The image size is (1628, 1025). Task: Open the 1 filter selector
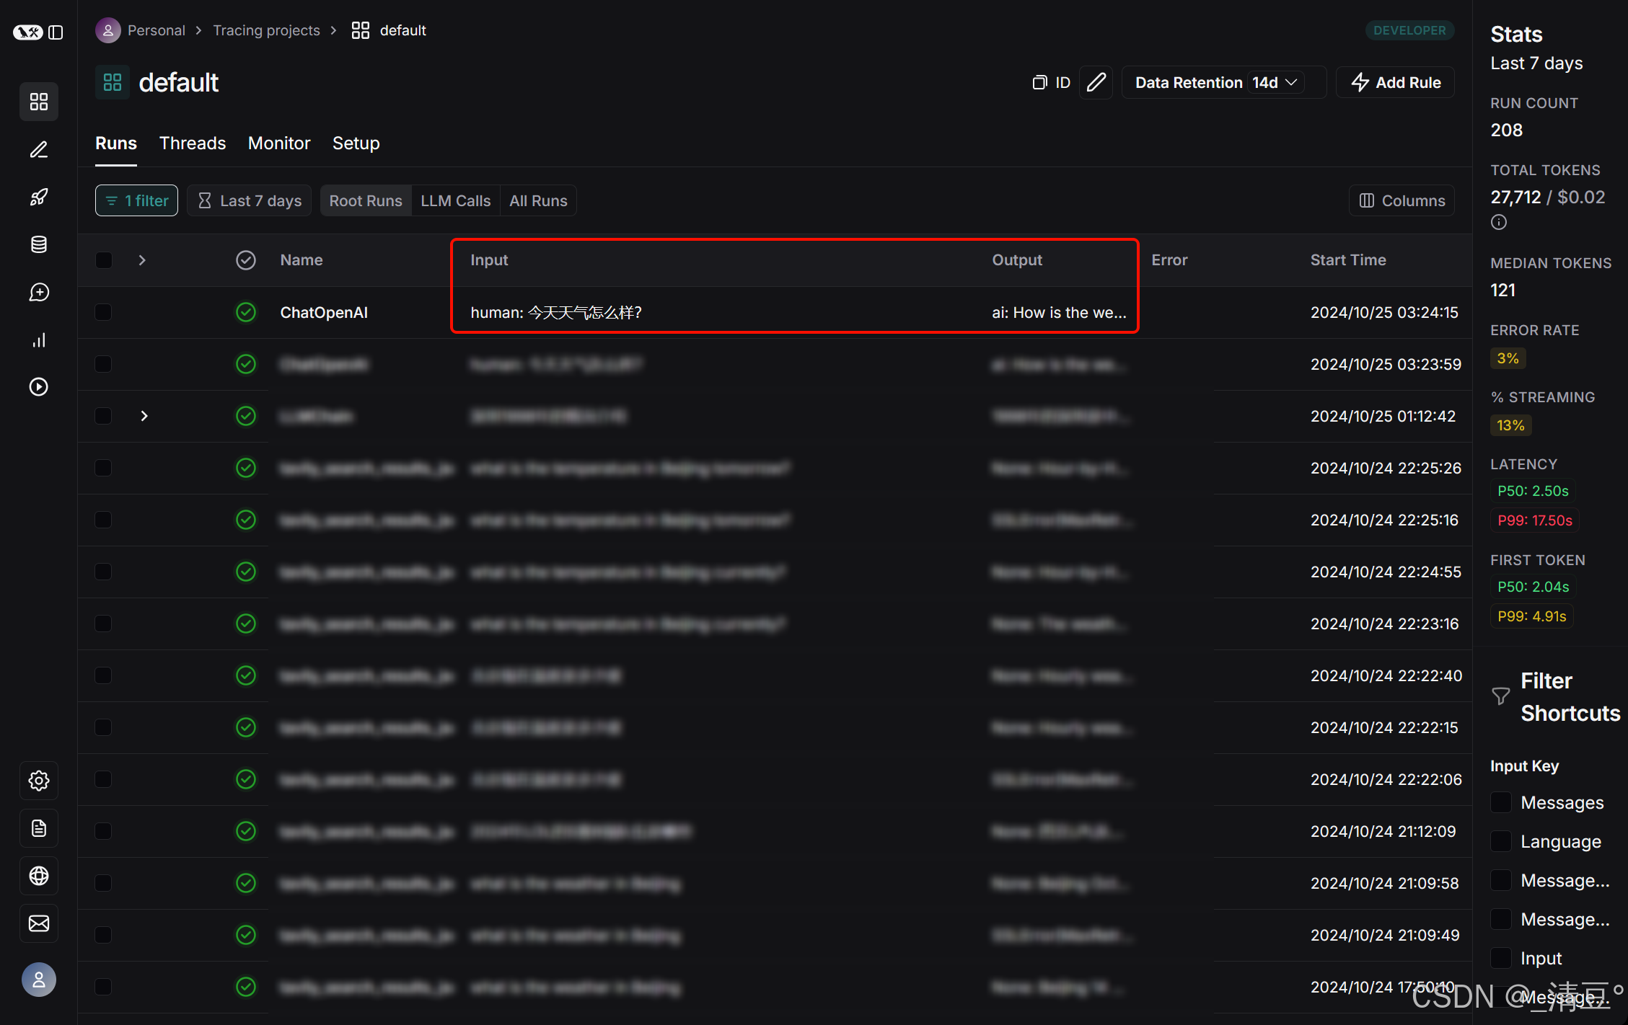pyautogui.click(x=136, y=200)
